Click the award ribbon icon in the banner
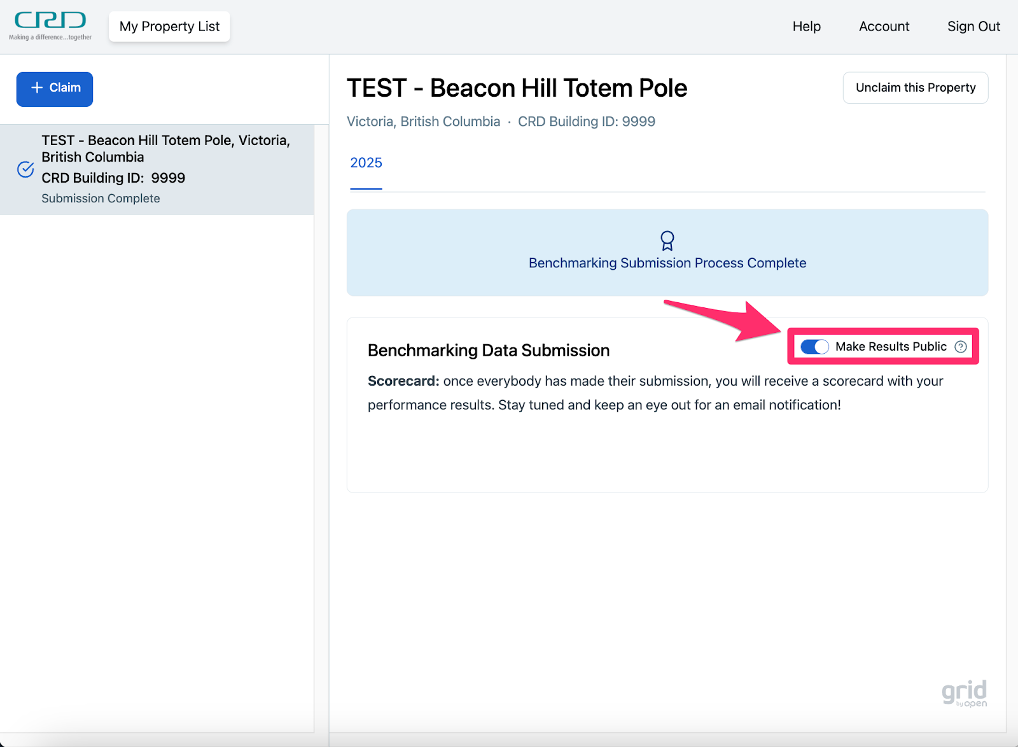The image size is (1018, 747). 667,241
